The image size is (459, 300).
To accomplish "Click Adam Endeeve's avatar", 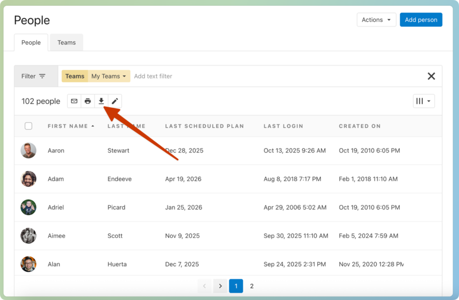I will [29, 179].
